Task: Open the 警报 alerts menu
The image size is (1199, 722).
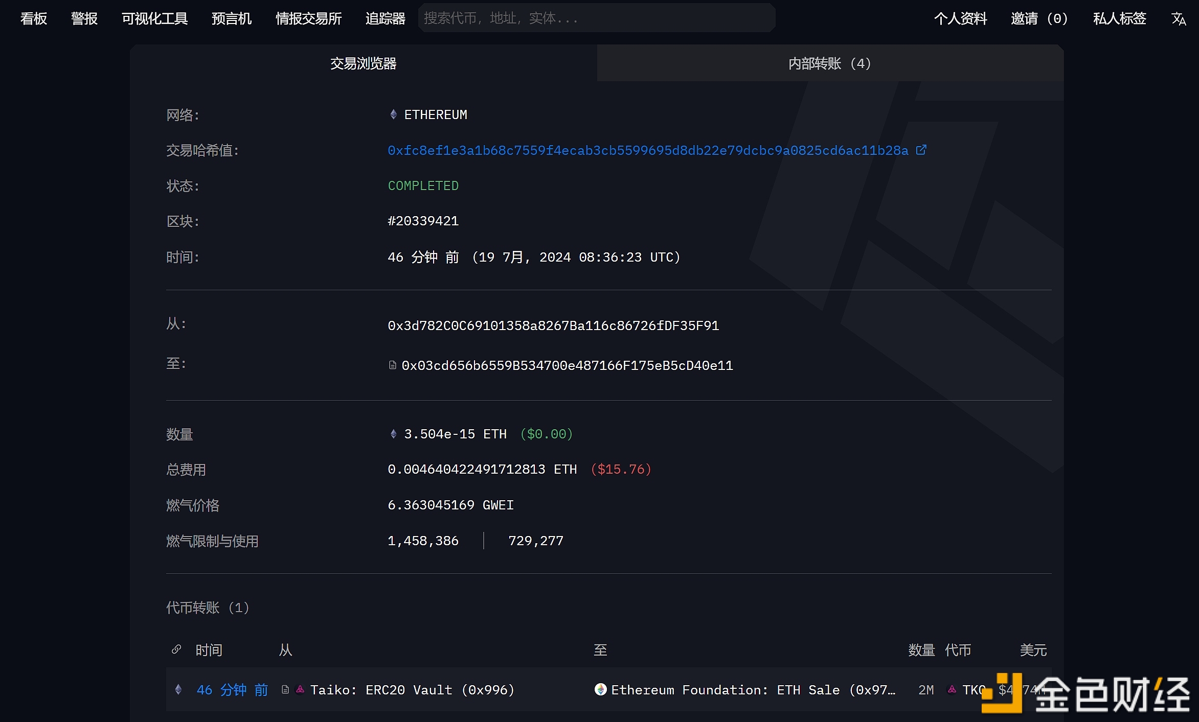Action: pyautogui.click(x=84, y=18)
